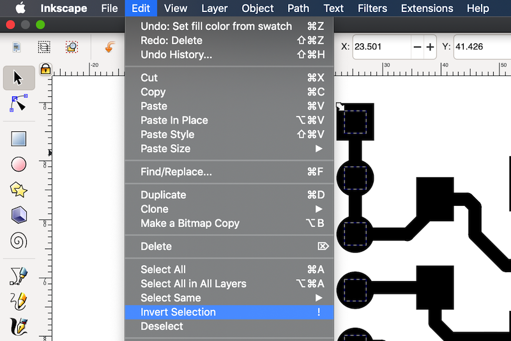Choose Deselect from Edit menu

229,326
